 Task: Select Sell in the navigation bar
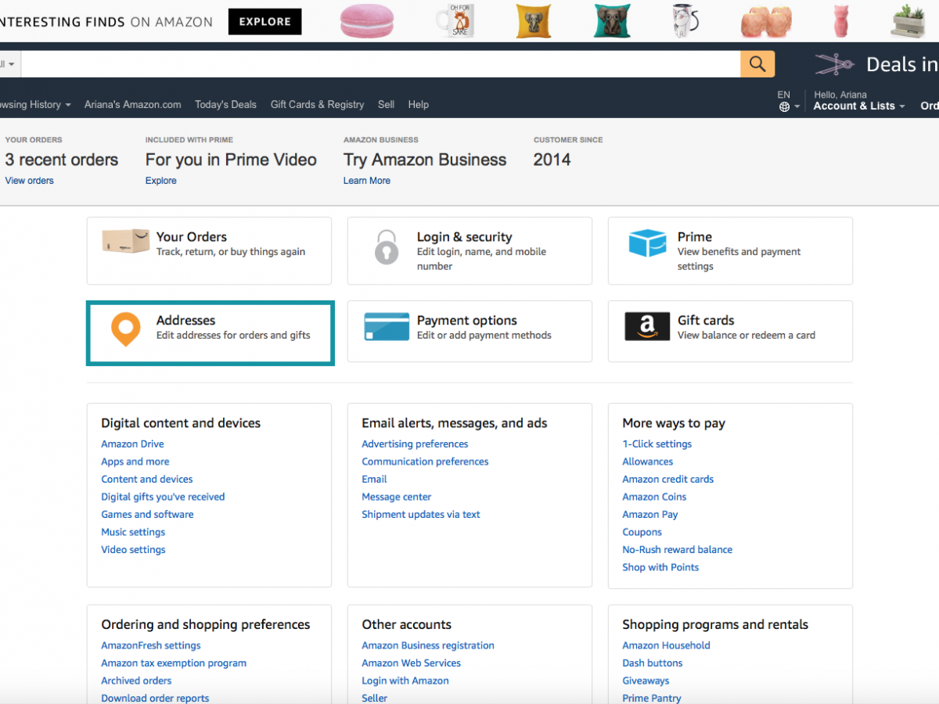click(x=386, y=105)
